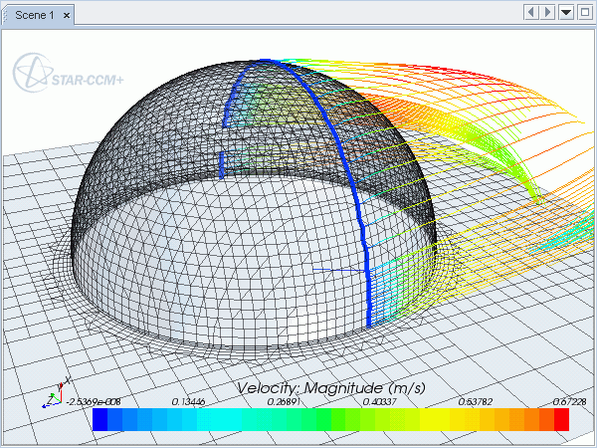Screen dimensions: 597x448
Task: Pick the dark blue end of color bar
Action: point(100,420)
